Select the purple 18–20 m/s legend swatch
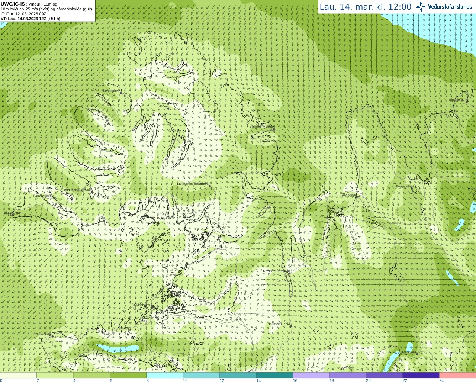The width and height of the screenshot is (476, 383). (x=348, y=375)
